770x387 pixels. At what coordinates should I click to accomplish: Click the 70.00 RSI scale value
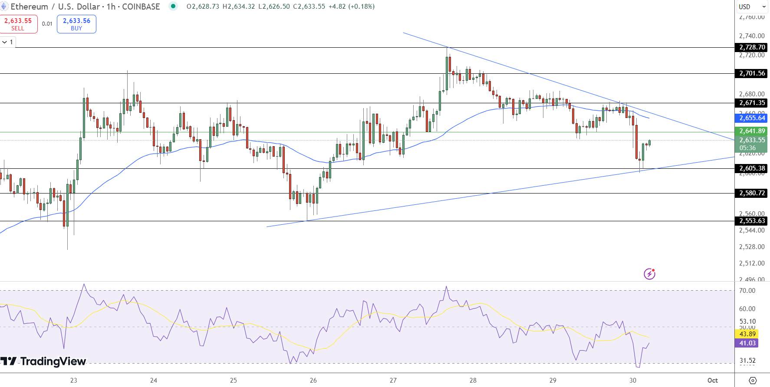coord(747,291)
